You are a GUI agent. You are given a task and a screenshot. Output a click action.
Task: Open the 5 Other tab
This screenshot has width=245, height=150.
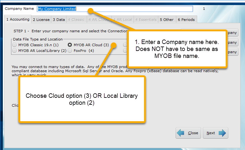point(167,20)
